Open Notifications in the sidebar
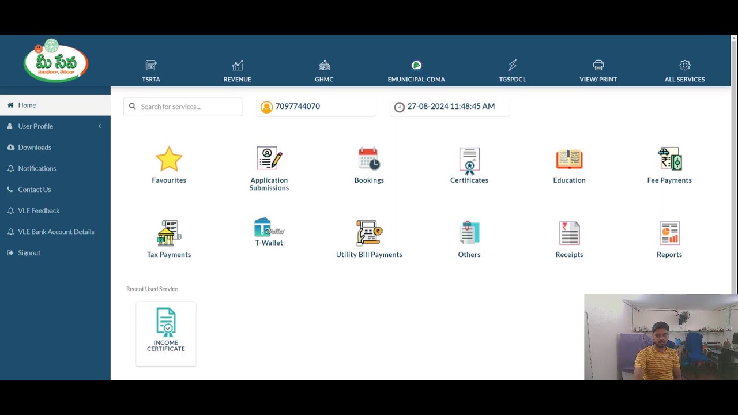The height and width of the screenshot is (415, 738). 55,168
